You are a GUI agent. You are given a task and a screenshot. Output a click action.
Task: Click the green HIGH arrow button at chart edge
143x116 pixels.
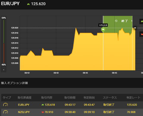pyautogui.click(x=142, y=21)
